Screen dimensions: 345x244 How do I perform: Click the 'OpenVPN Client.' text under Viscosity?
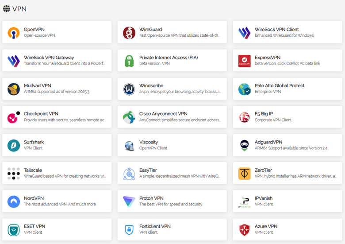pyautogui.click(x=153, y=148)
